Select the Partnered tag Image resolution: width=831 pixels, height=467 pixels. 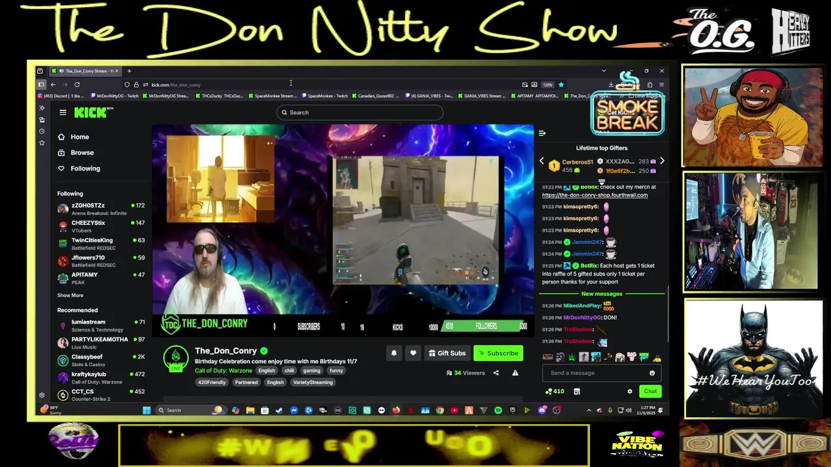pyautogui.click(x=246, y=383)
